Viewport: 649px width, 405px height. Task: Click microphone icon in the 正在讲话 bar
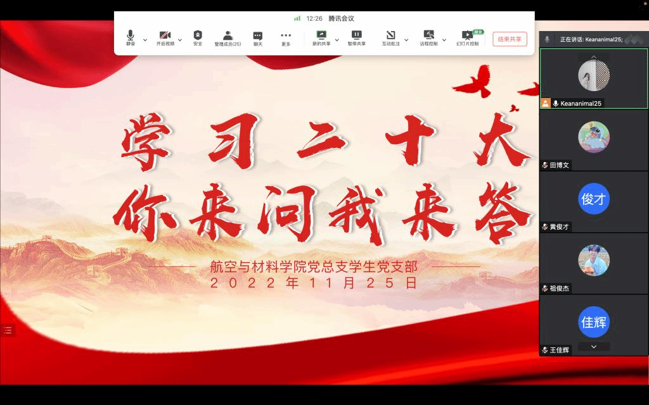coord(547,39)
